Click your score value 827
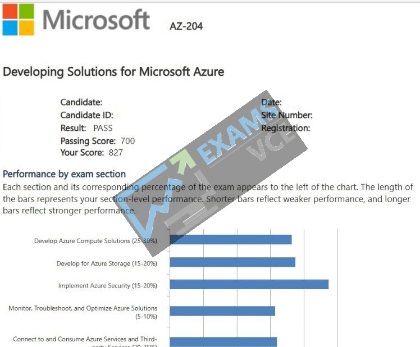 pos(116,153)
